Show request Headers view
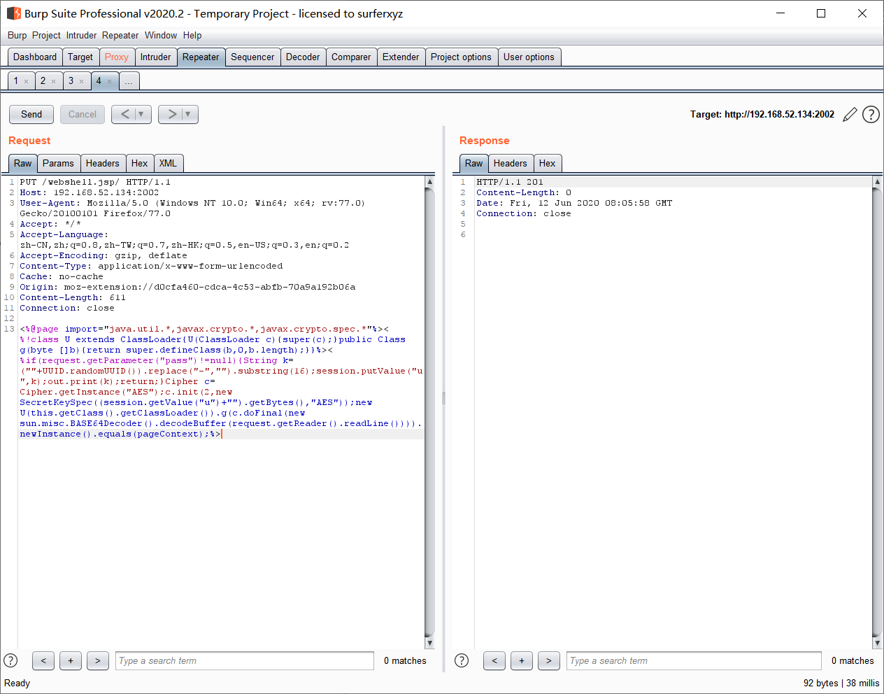Image resolution: width=884 pixels, height=694 pixels. pos(103,164)
